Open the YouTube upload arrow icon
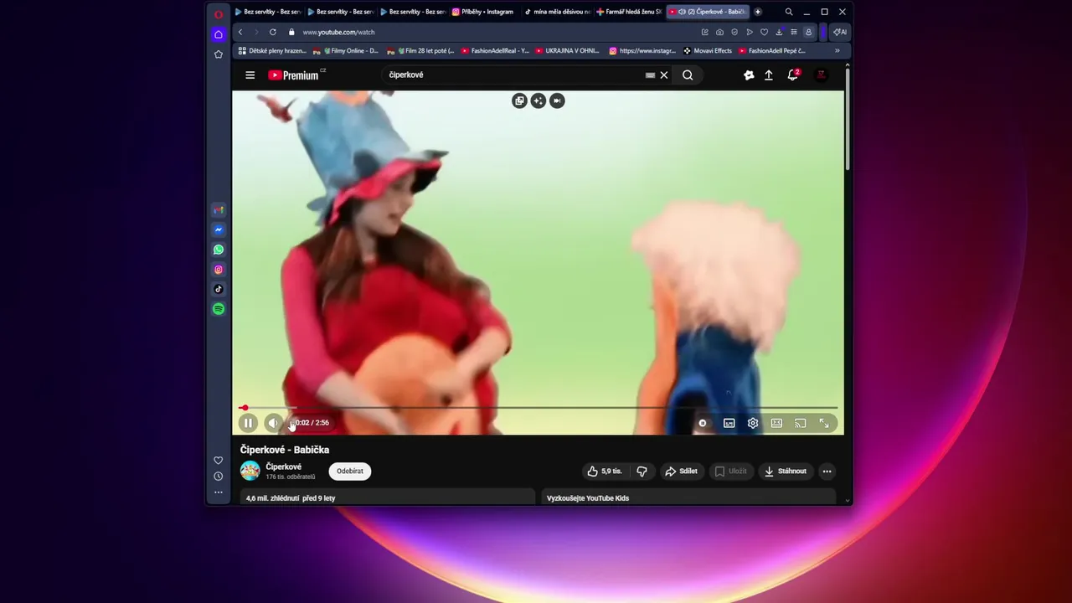Viewport: 1072px width, 603px height. tap(769, 75)
